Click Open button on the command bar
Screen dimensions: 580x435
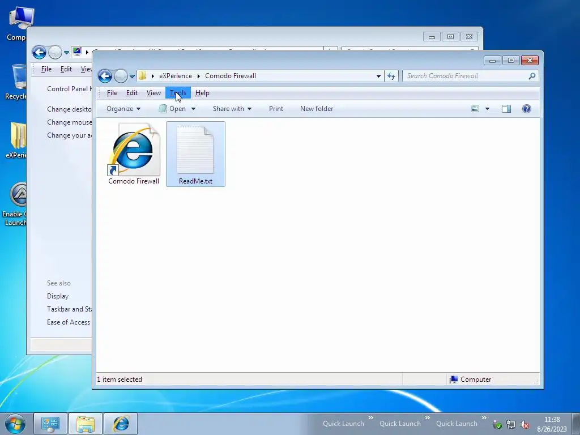[x=173, y=109]
